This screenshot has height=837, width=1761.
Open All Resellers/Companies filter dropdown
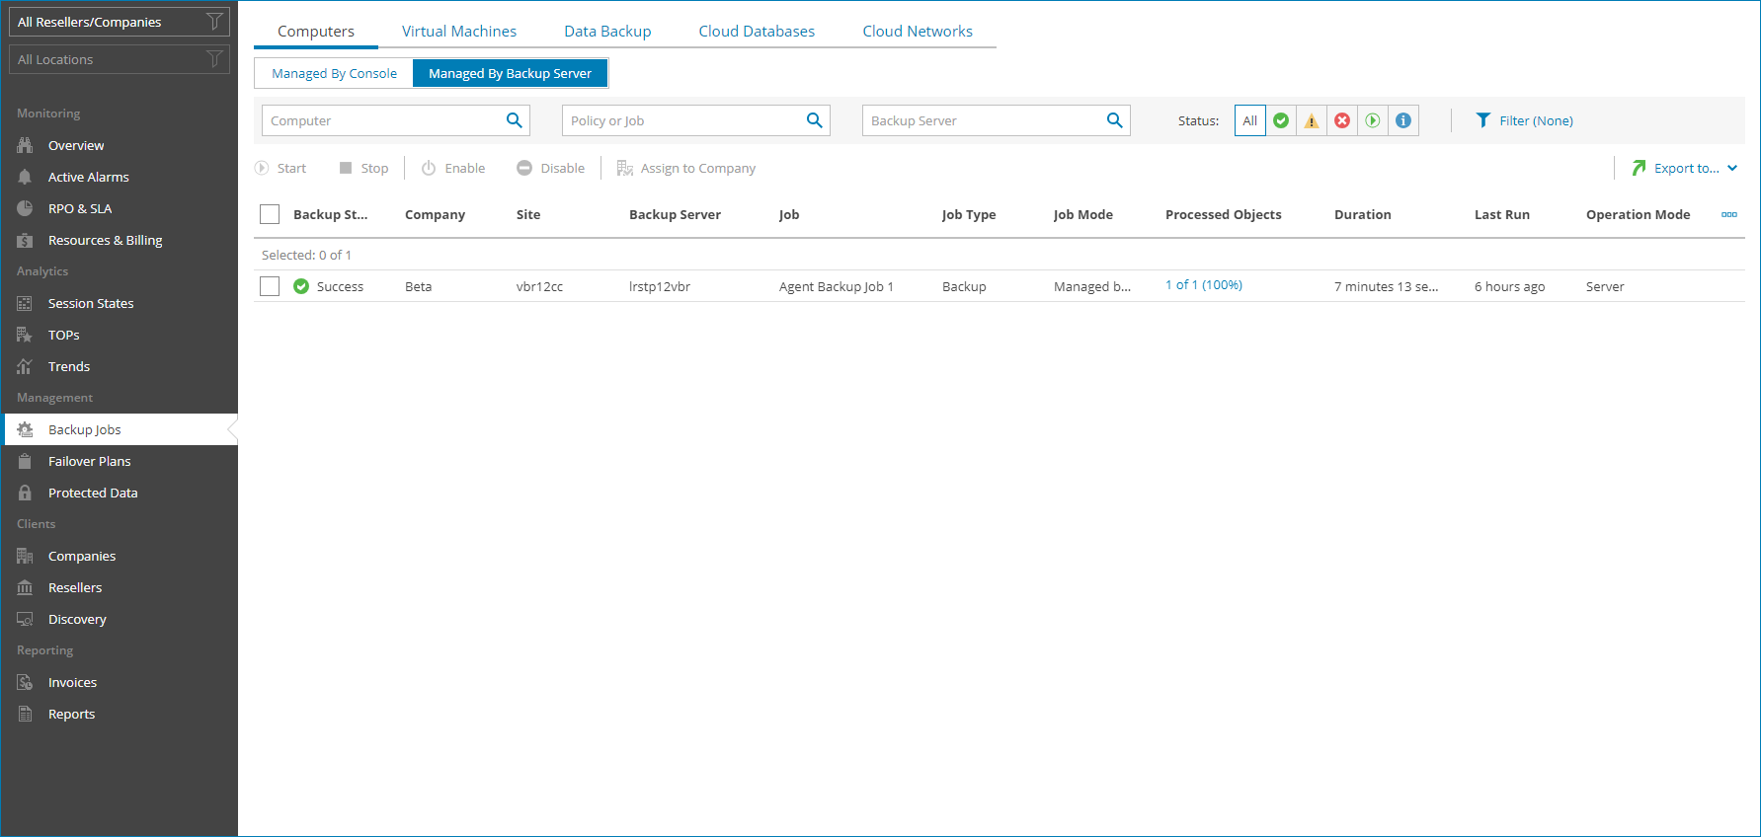[120, 22]
